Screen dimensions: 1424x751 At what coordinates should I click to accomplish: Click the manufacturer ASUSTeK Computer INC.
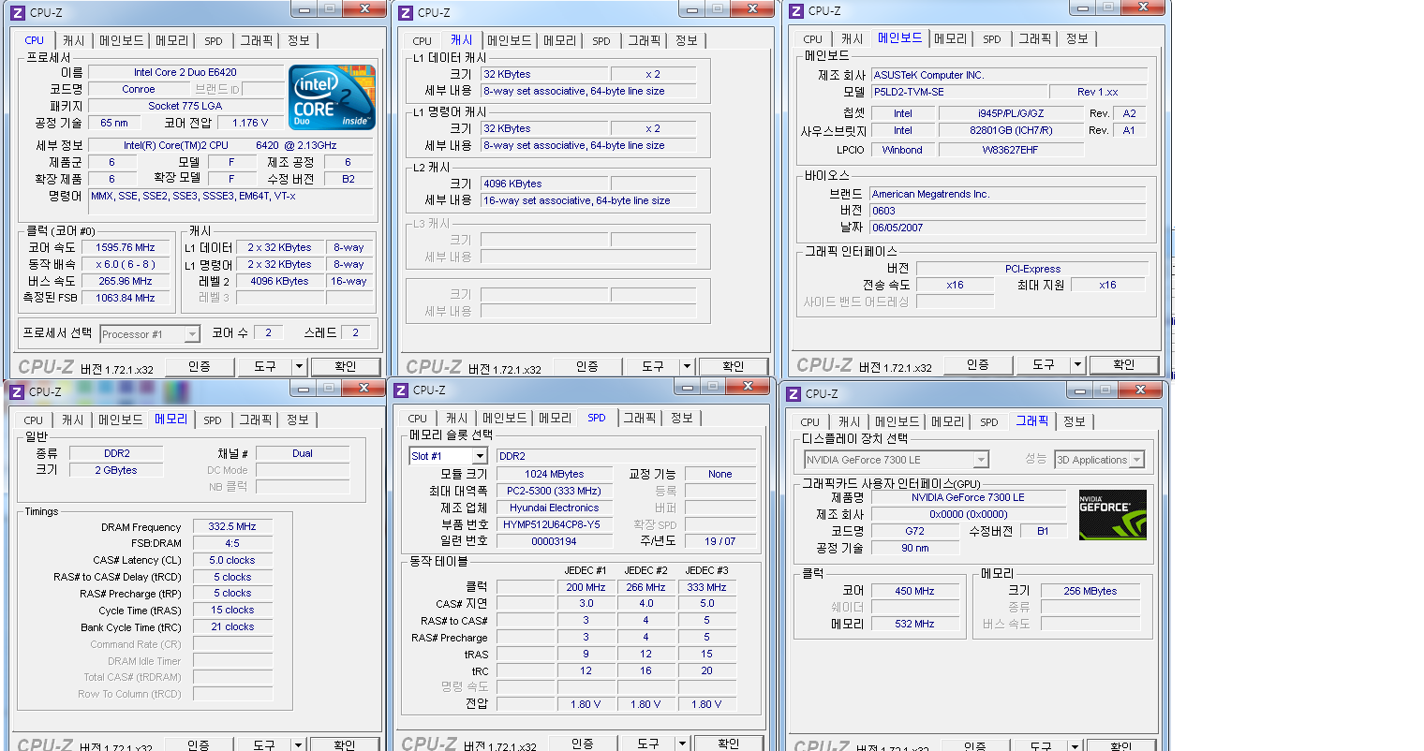coord(1009,75)
